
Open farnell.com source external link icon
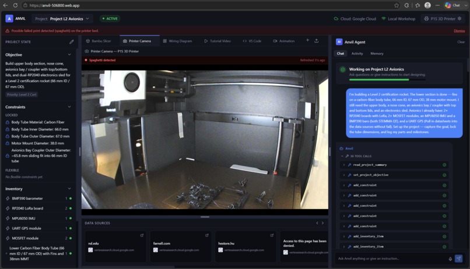[207, 235]
